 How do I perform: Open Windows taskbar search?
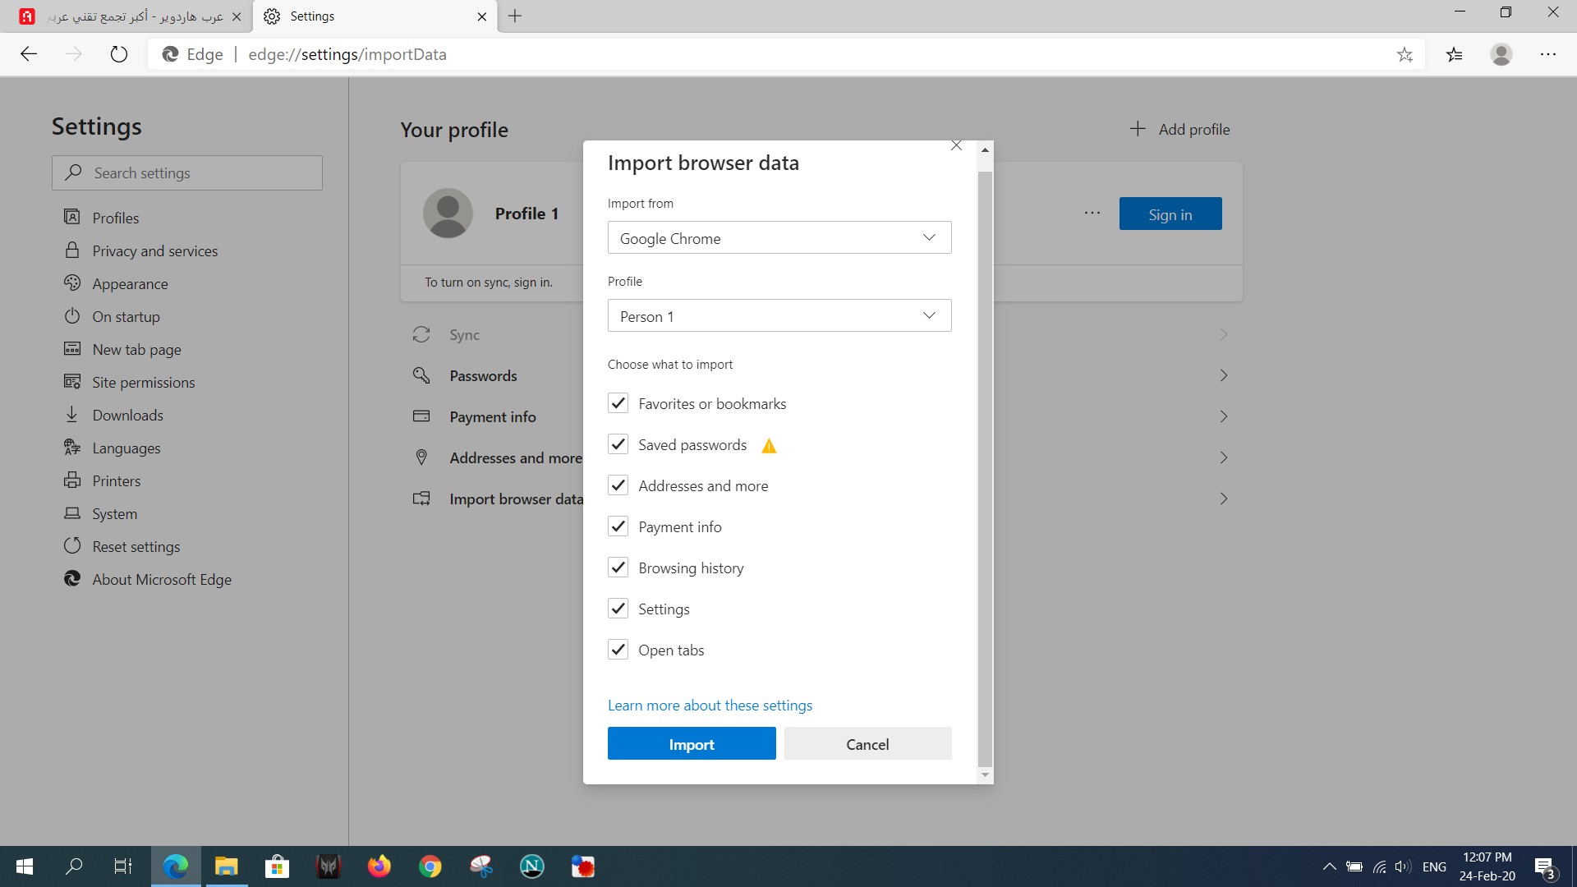point(74,866)
